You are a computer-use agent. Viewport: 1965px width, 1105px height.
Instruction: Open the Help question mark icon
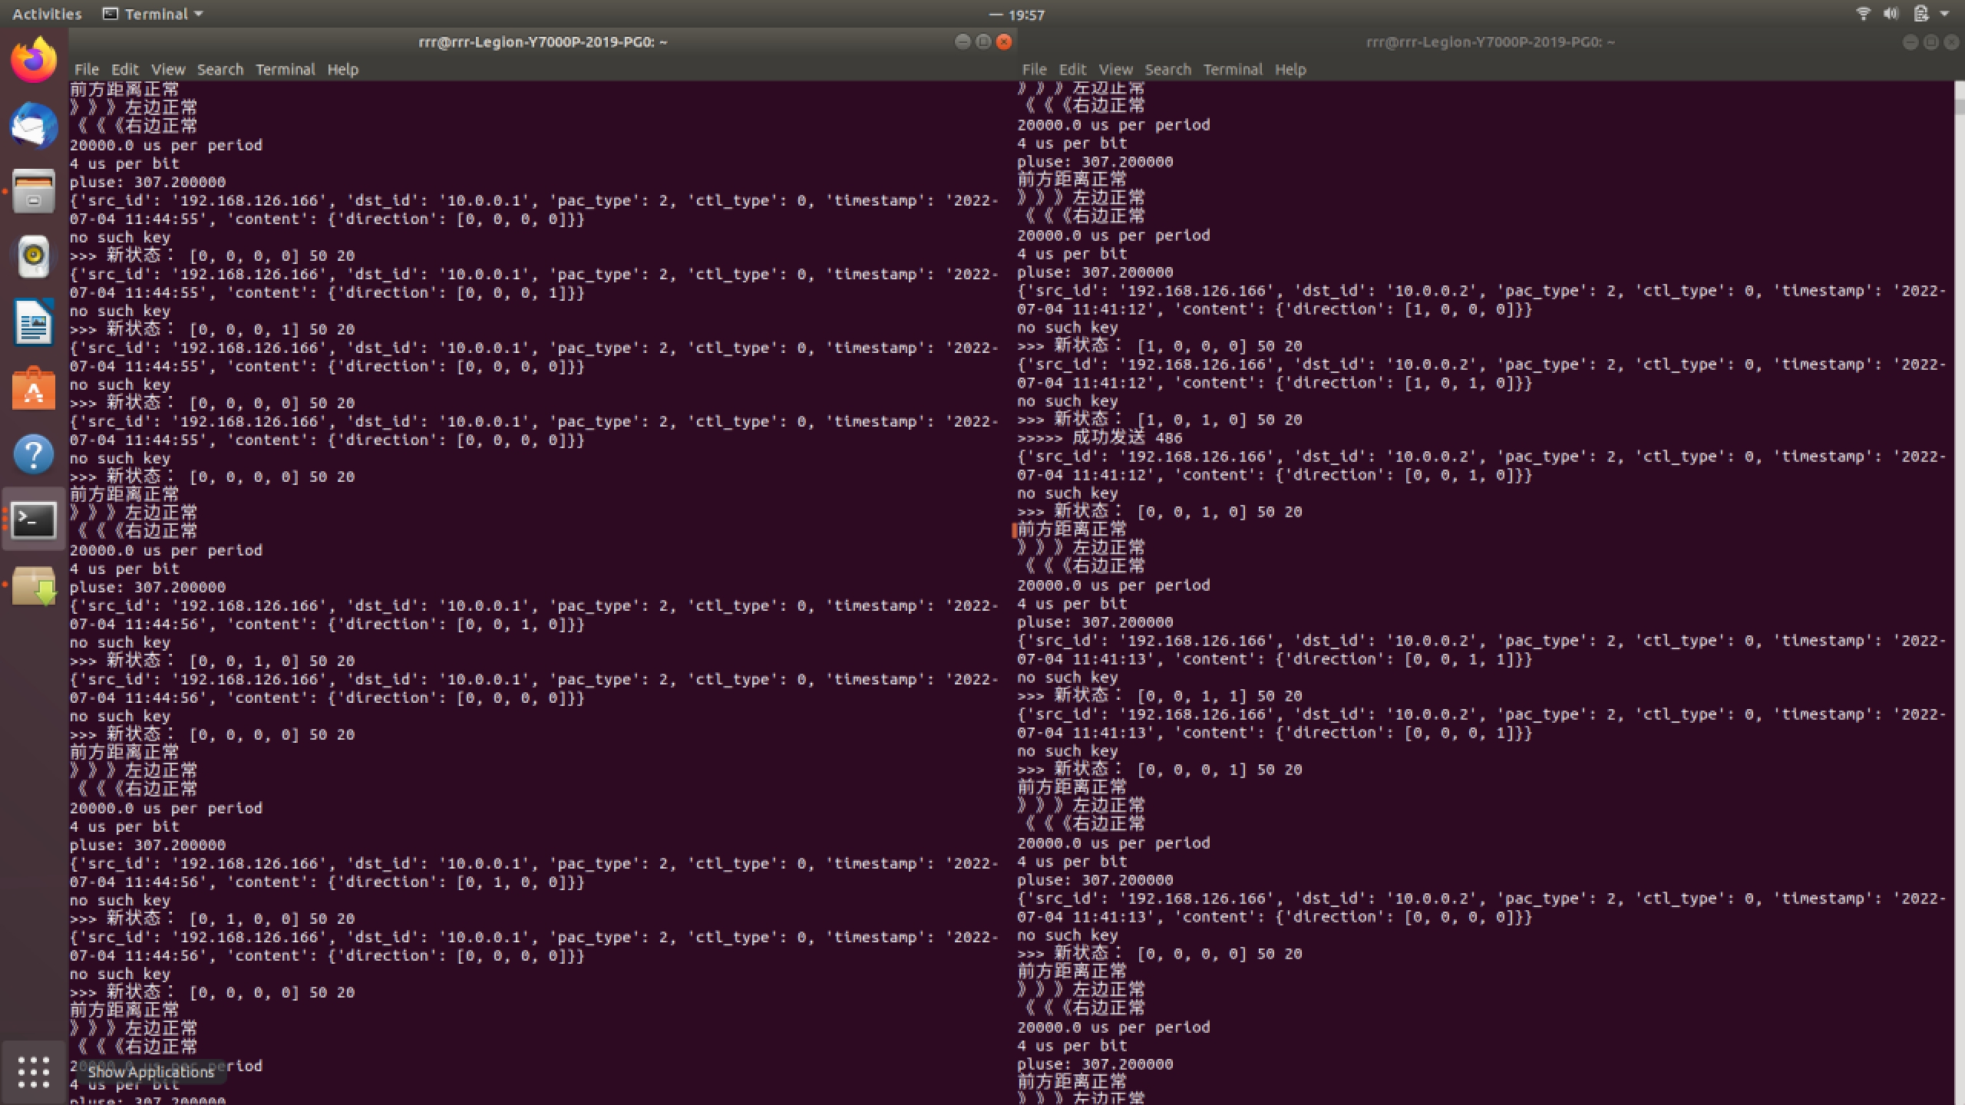tap(34, 454)
